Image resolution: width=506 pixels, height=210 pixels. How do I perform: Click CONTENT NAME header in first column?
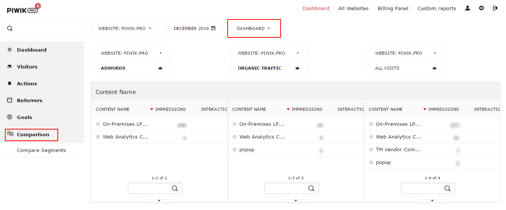click(113, 109)
